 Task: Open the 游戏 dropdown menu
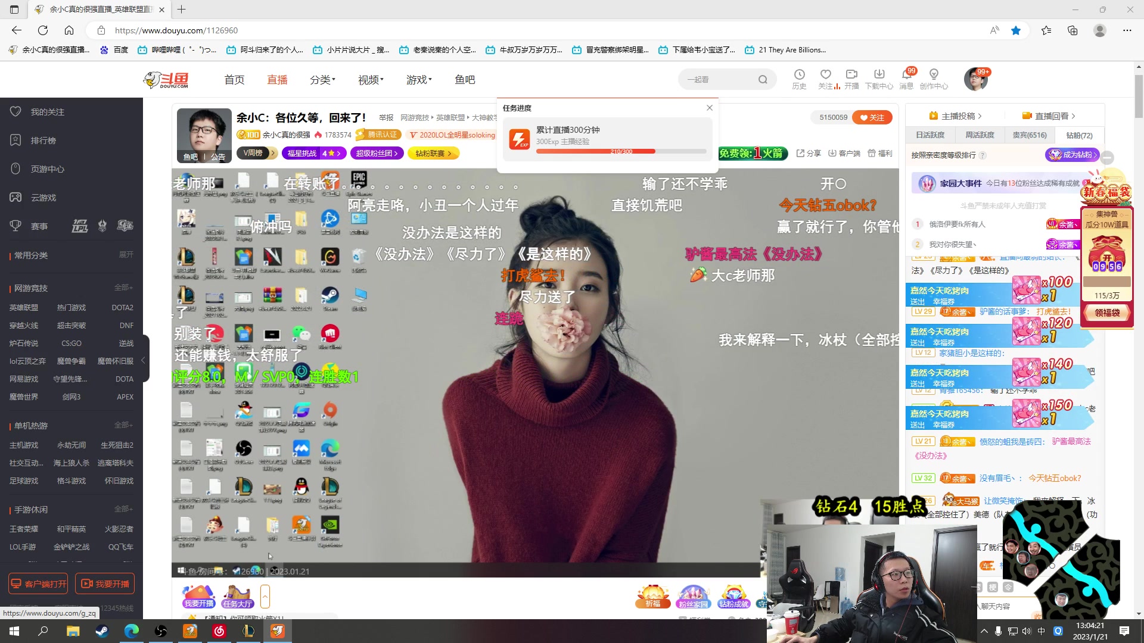click(x=418, y=79)
